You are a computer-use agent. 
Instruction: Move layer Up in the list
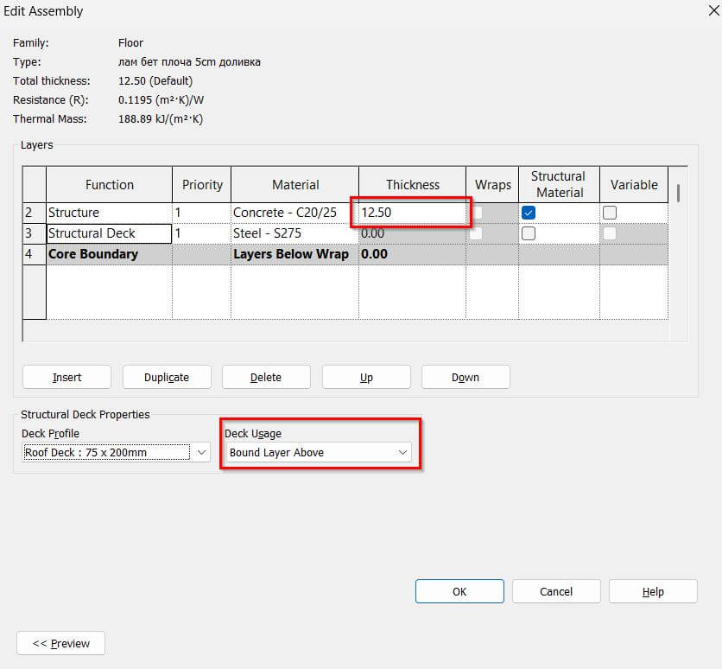366,377
